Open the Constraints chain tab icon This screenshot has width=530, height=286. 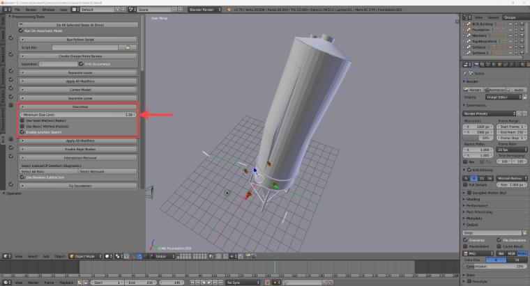coord(506,65)
